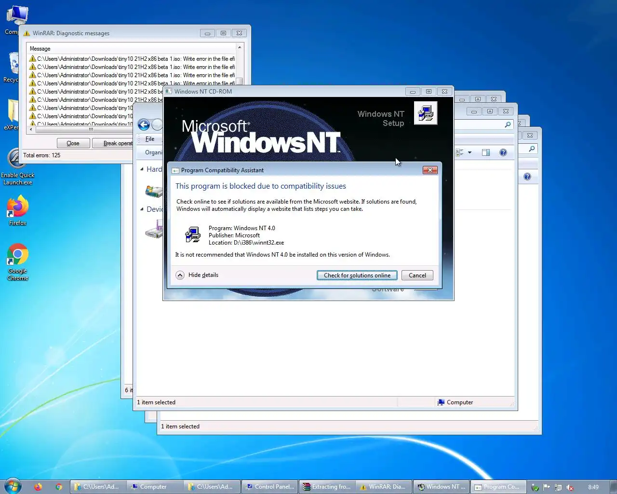Toggle the preview pane icon
The width and height of the screenshot is (617, 494).
coord(486,152)
